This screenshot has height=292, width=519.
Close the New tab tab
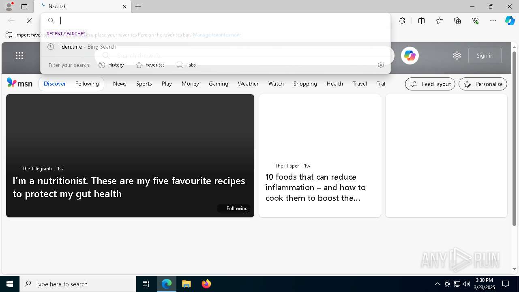[124, 6]
